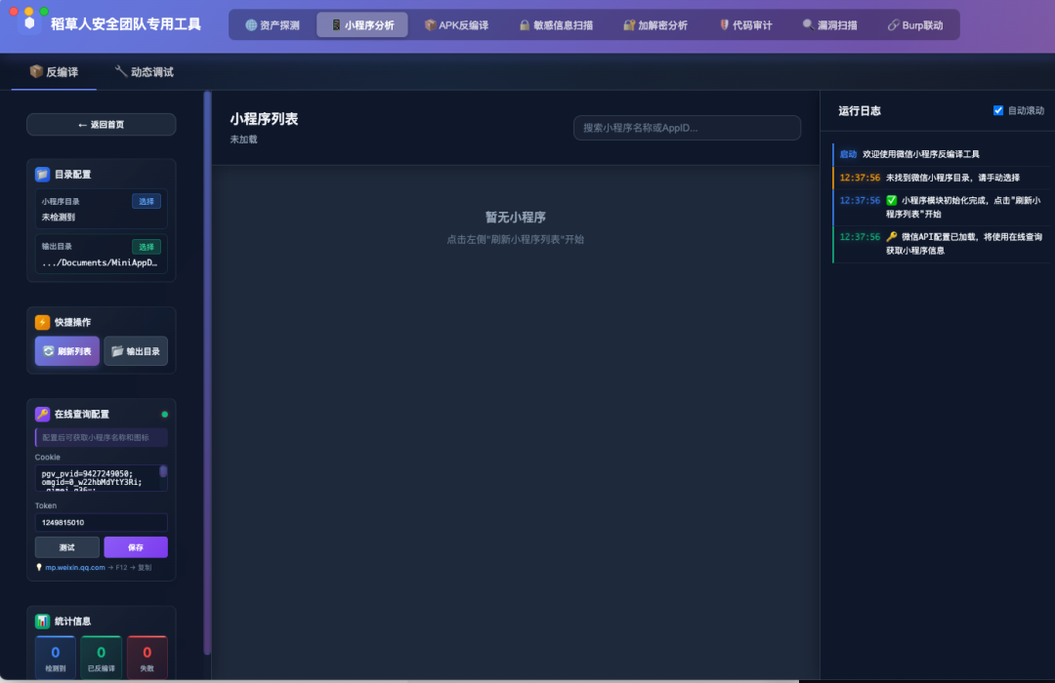Save the online query config with 保存

(136, 547)
